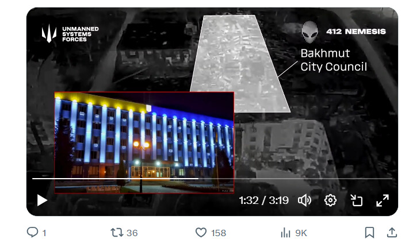Click the Bakhmut City Council label
The height and width of the screenshot is (243, 409).
[x=334, y=60]
